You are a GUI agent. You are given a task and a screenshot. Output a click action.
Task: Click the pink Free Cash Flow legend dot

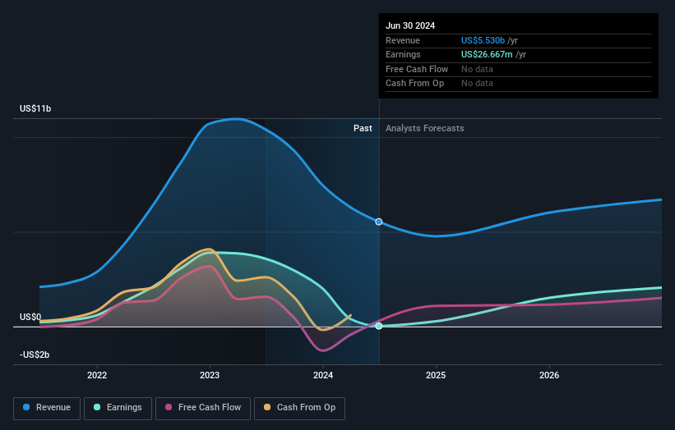point(169,407)
